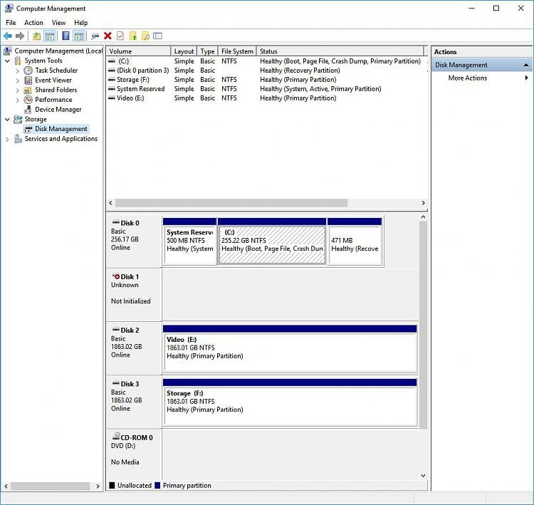Click the yellow folder with green arrow icon

[133, 36]
